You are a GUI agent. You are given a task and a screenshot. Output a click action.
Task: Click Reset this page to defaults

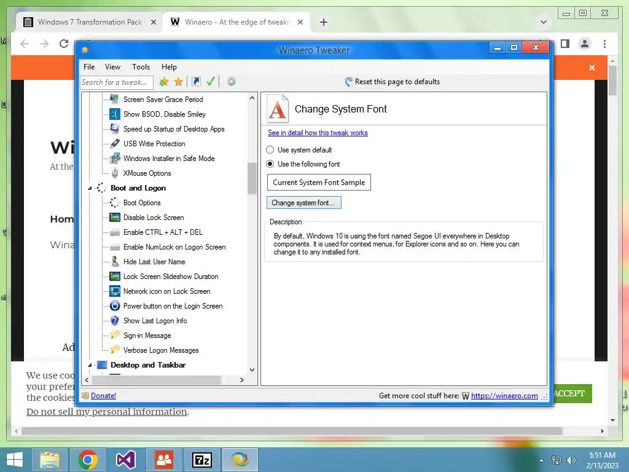click(x=393, y=82)
